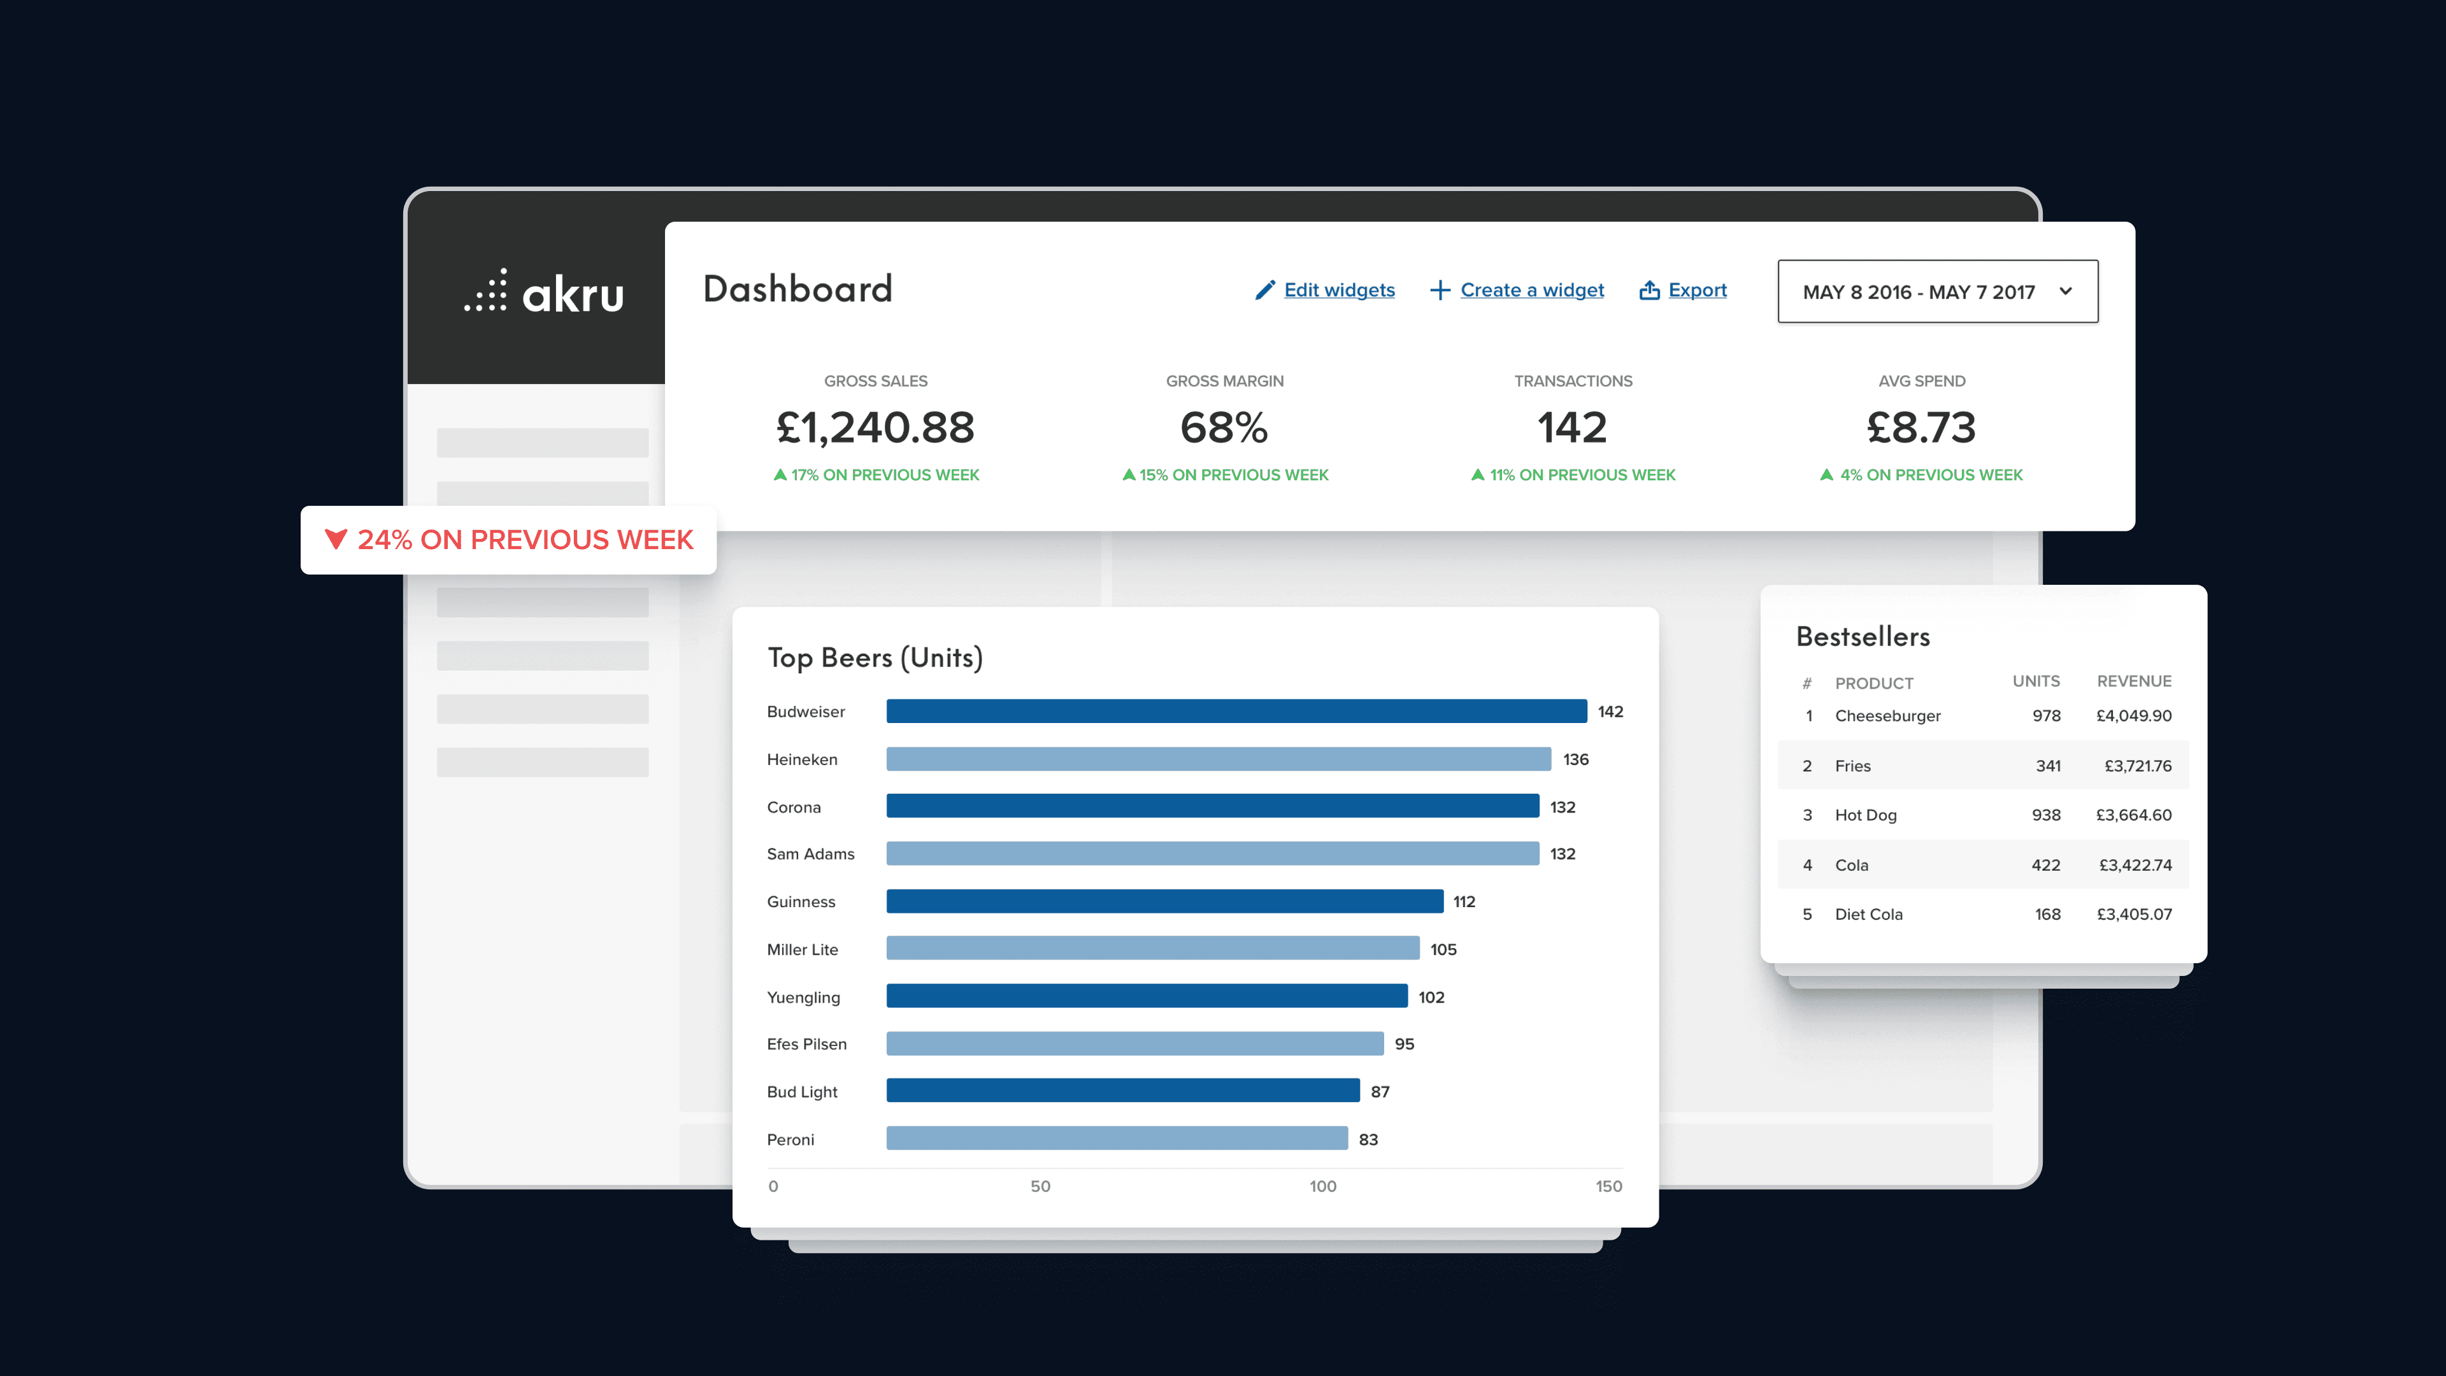Click the Guinness label in the chart

(801, 901)
